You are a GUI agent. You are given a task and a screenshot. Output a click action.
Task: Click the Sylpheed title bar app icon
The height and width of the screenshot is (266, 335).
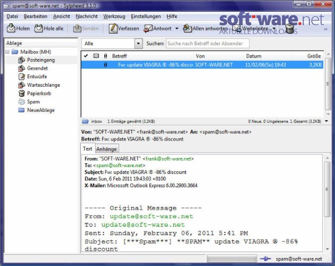(x=6, y=6)
